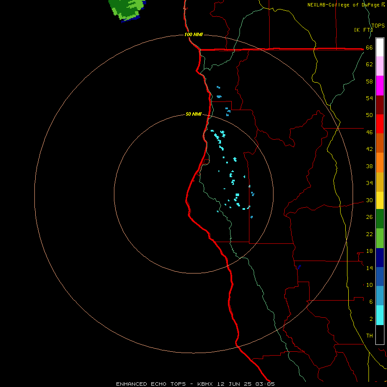This screenshot has width=387, height=387.
Task: Click the yellow 34 K FT swatch
Action: point(380,200)
